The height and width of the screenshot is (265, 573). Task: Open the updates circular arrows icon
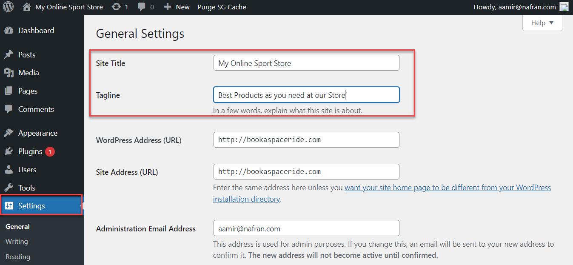(x=115, y=7)
